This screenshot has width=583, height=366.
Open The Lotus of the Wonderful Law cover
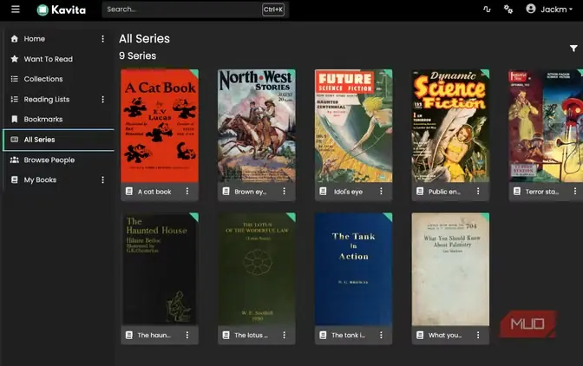click(x=257, y=270)
